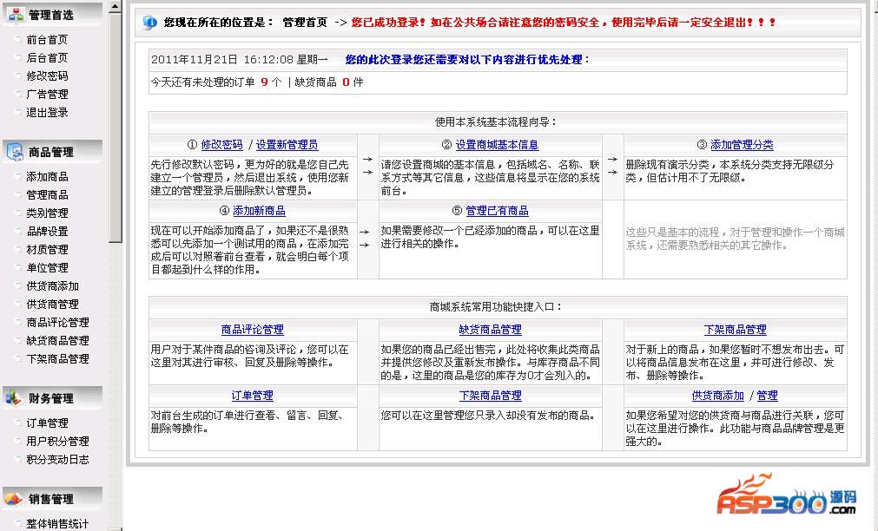878x531 pixels.
Task: Follow the 设置新管理员 link
Action: pyautogui.click(x=287, y=145)
